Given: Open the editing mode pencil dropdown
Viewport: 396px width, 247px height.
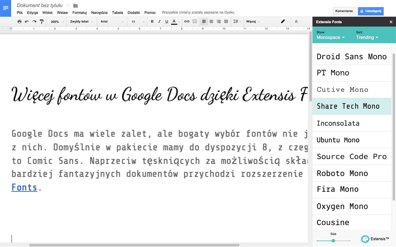Looking at the screenshot, I should tap(284, 22).
